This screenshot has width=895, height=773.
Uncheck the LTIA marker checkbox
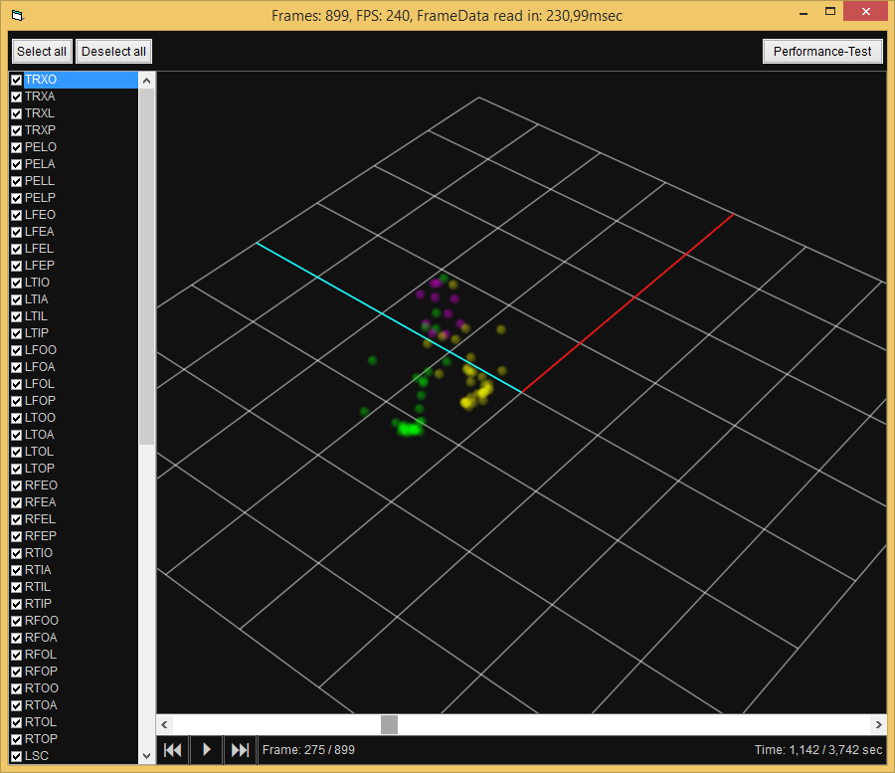(x=16, y=298)
